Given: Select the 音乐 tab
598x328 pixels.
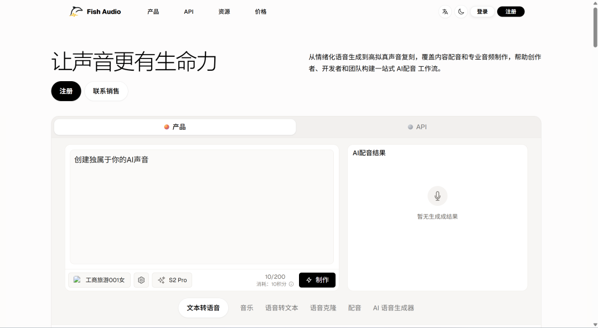Looking at the screenshot, I should click(246, 308).
